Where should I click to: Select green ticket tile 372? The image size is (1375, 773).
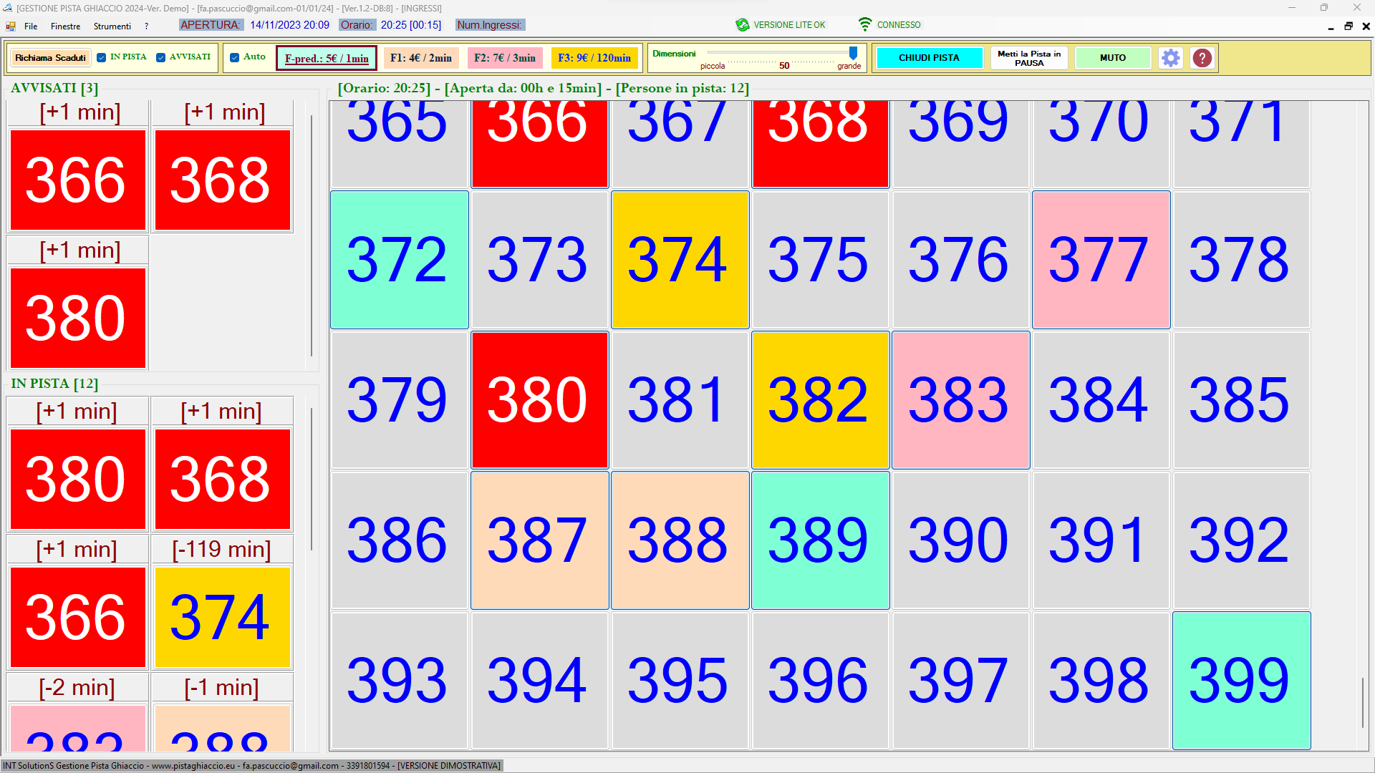pos(399,260)
